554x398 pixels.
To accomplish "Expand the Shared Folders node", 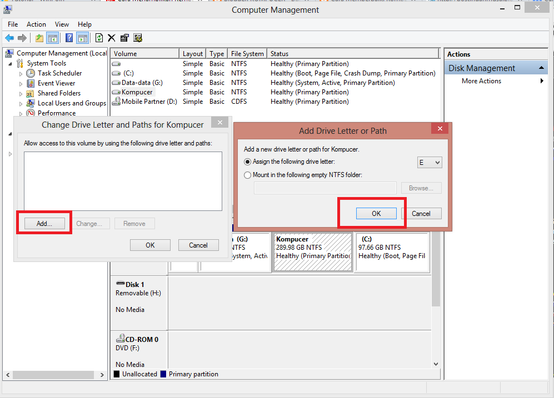I will click(x=21, y=94).
